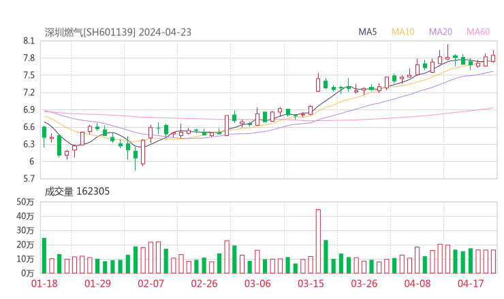
Task: Click the 03-06 date axis label
Action: click(257, 283)
